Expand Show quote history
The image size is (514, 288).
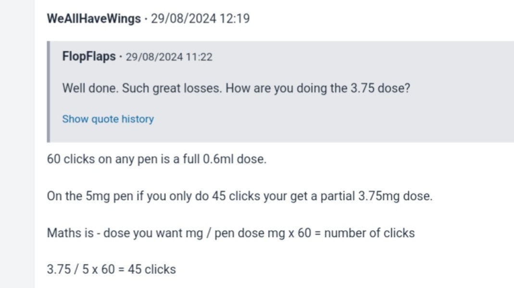pyautogui.click(x=108, y=119)
